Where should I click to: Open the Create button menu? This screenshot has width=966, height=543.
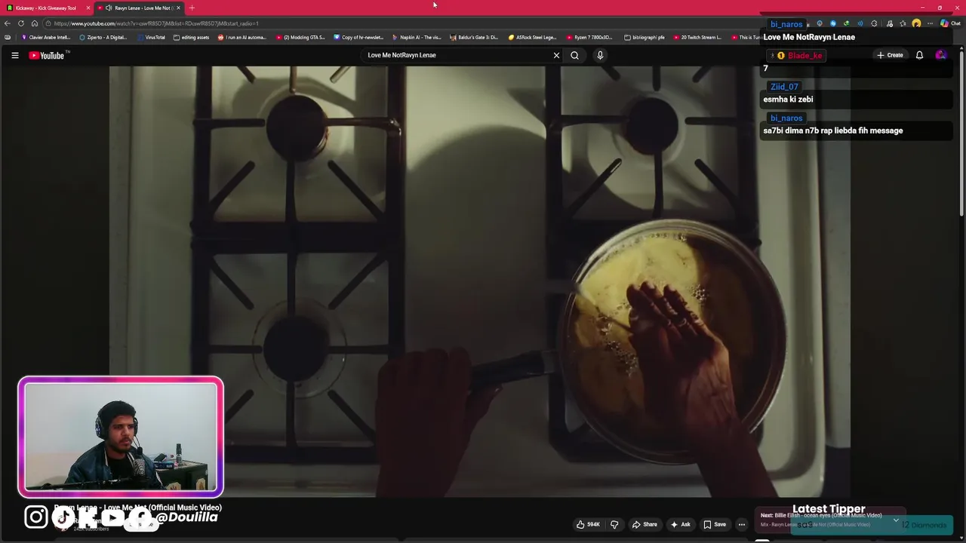(x=890, y=55)
